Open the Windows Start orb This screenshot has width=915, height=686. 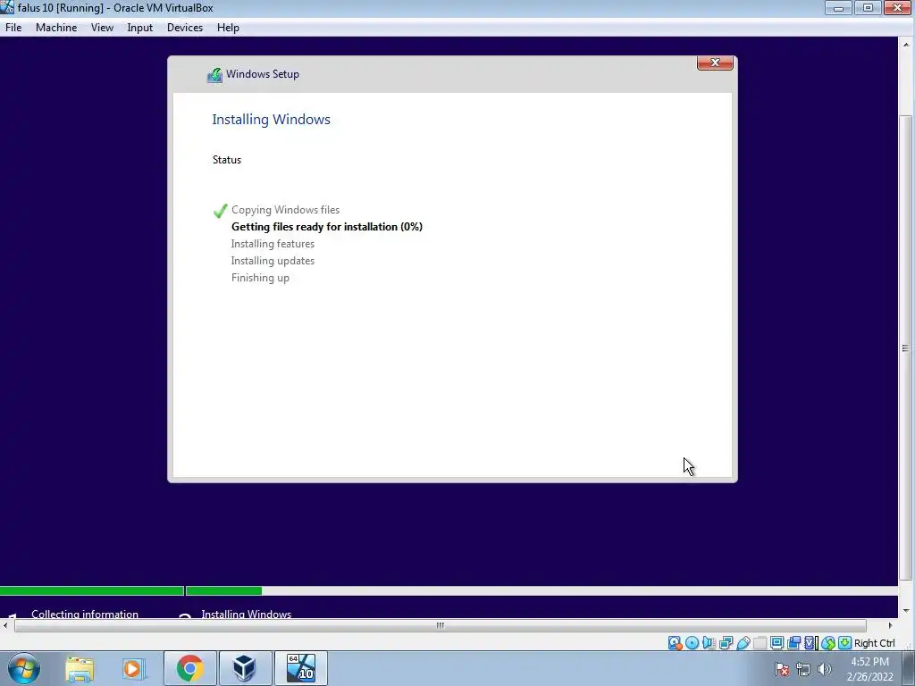click(24, 668)
